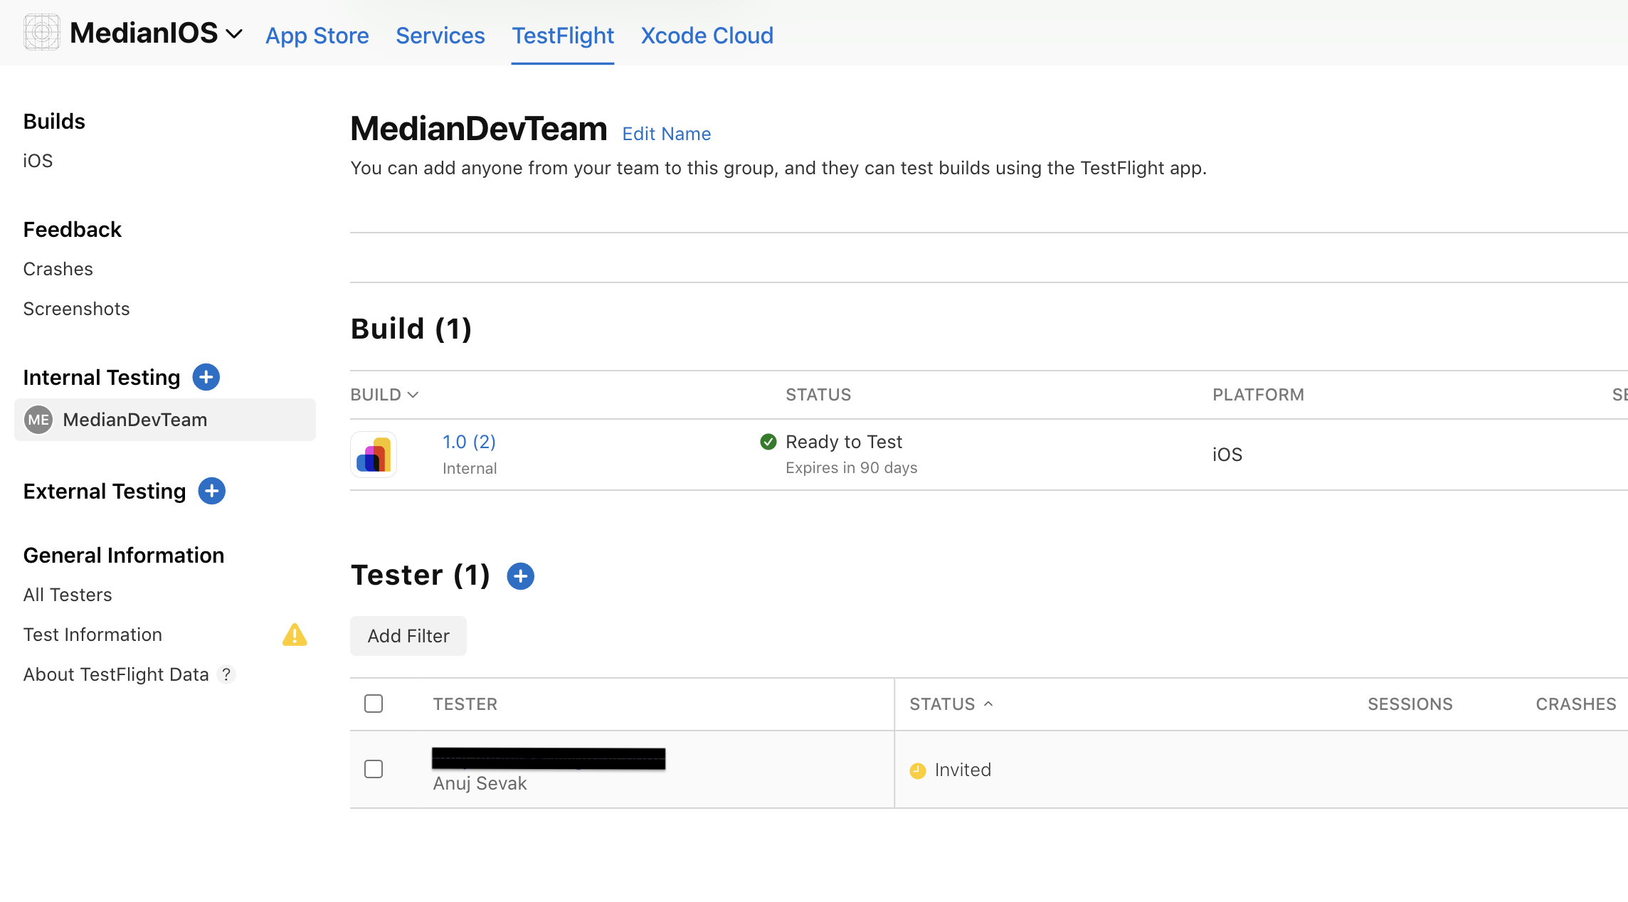This screenshot has width=1628, height=902.
Task: Open iOS builds in sidebar
Action: 38,161
